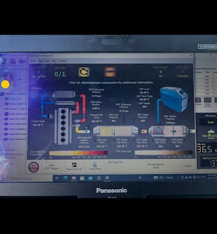
Task: Click the engine block cylinders graphic
Action: 63,126
